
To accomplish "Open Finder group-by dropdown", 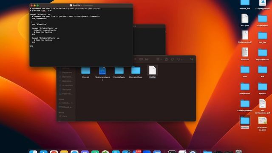I will tap(159, 59).
